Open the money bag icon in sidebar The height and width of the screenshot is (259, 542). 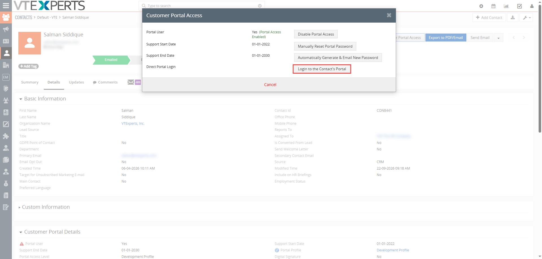coord(6,183)
